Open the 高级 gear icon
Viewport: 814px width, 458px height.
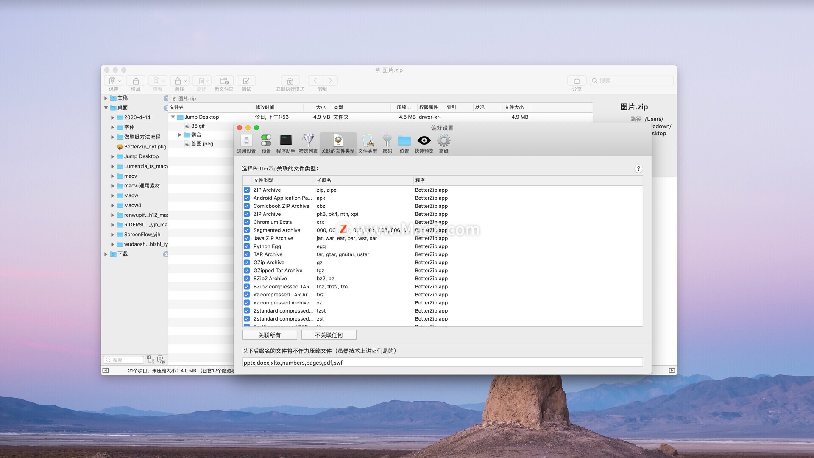(443, 144)
